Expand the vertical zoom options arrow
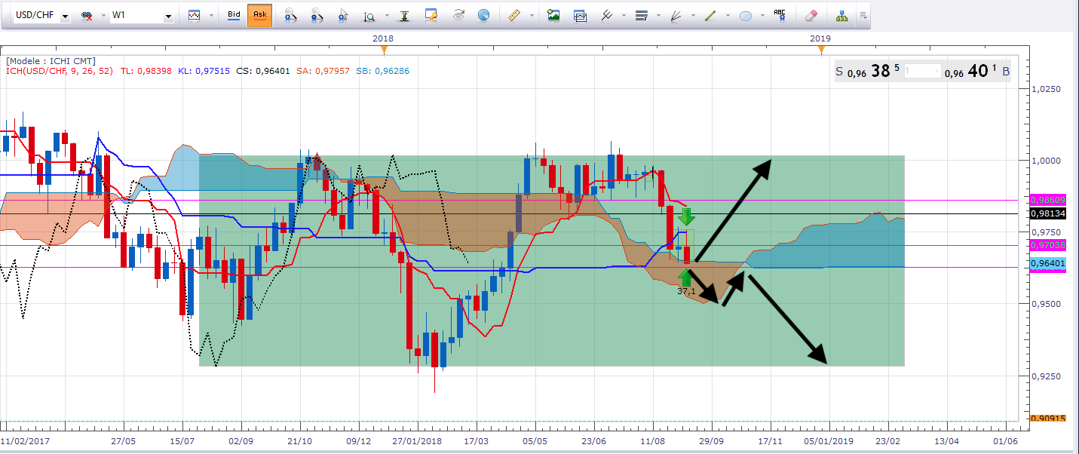 click(387, 15)
